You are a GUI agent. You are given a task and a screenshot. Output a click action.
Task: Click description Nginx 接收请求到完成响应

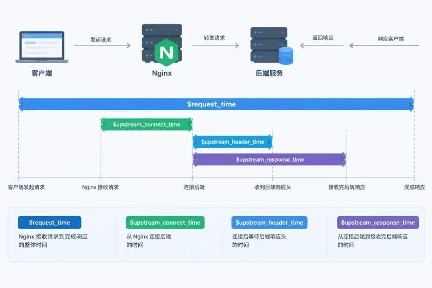point(53,237)
